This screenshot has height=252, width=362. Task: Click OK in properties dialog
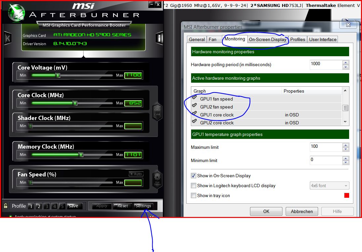tap(266, 211)
